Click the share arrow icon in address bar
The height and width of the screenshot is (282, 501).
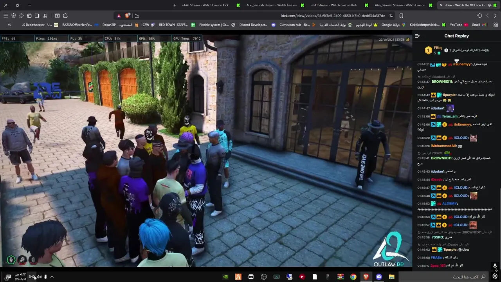point(137,16)
